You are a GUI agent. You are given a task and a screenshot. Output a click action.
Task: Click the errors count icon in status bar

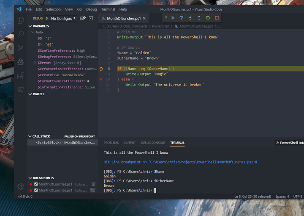(20, 197)
